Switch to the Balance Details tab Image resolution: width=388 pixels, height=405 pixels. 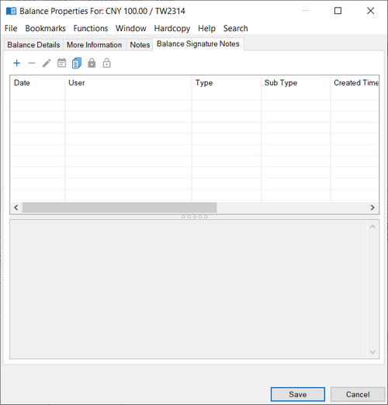(x=33, y=45)
